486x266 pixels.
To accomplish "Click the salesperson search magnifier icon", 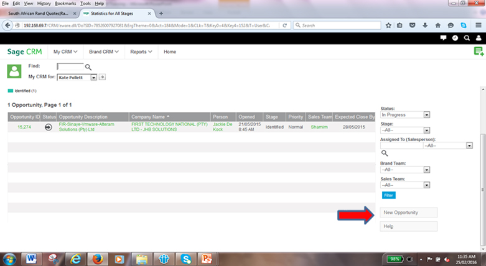I will pos(385,153).
